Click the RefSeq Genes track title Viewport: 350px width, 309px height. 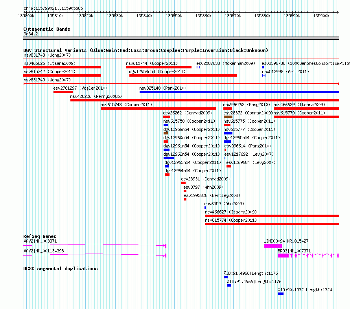click(x=40, y=236)
